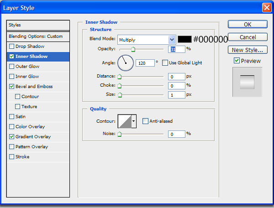The width and height of the screenshot is (274, 208).
Task: Click the New Style button
Action: coord(248,50)
